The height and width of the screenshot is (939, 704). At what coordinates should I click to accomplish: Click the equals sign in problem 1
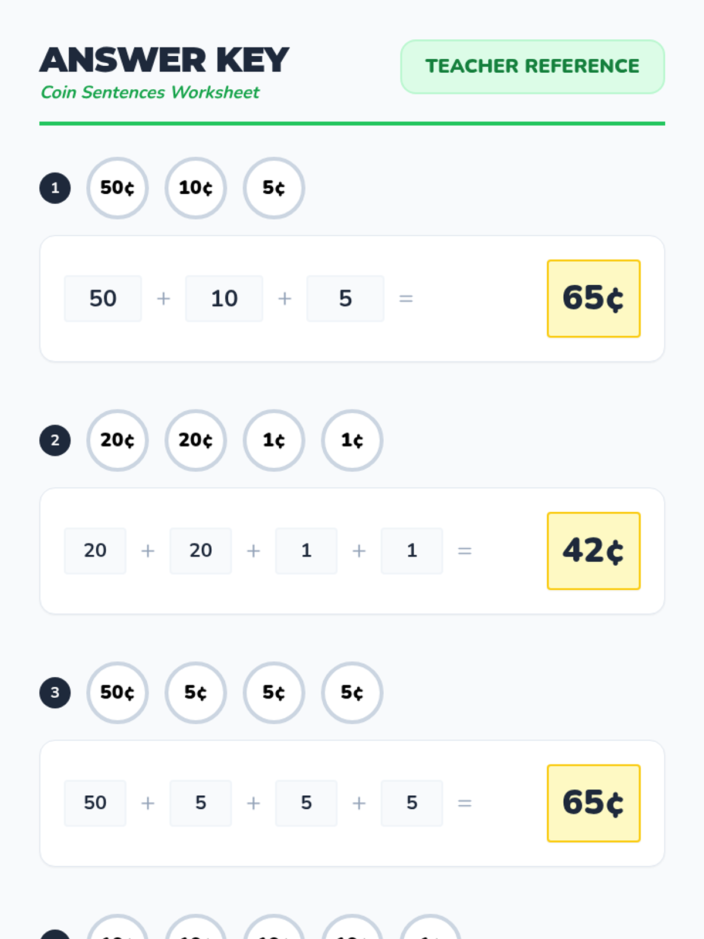406,298
